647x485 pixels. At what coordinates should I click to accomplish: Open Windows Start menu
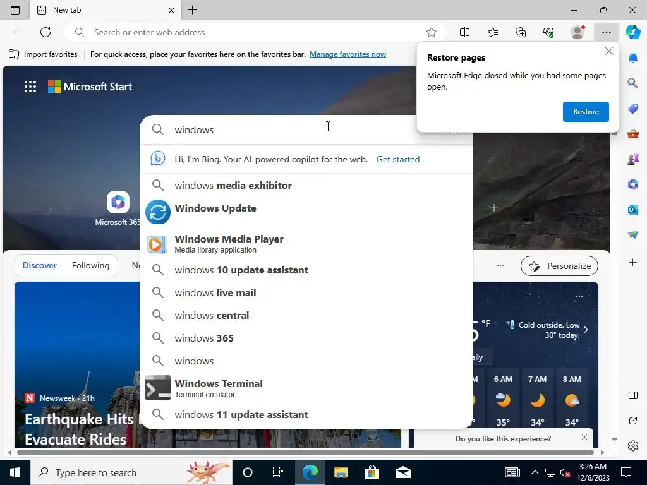(x=15, y=472)
